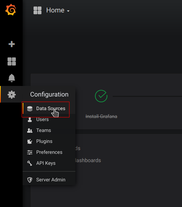Click the Users person icon
The height and width of the screenshot is (207, 182).
30,120
